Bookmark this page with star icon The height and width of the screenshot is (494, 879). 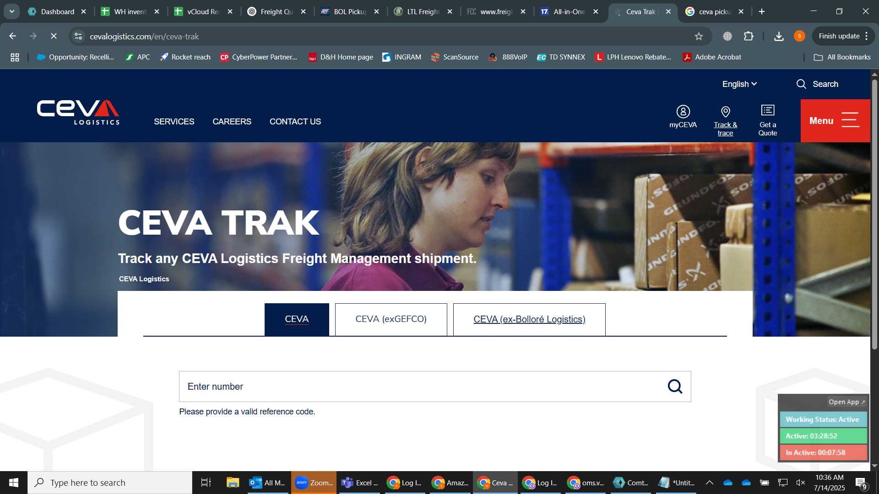[x=699, y=36]
